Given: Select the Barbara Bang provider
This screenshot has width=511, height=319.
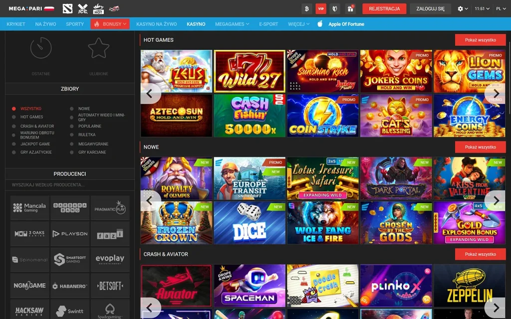Looking at the screenshot, I should (70, 208).
